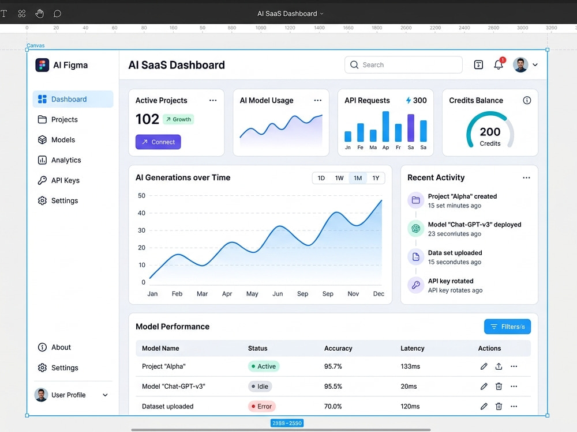577x432 pixels.
Task: Click the Search input field
Action: (403, 65)
